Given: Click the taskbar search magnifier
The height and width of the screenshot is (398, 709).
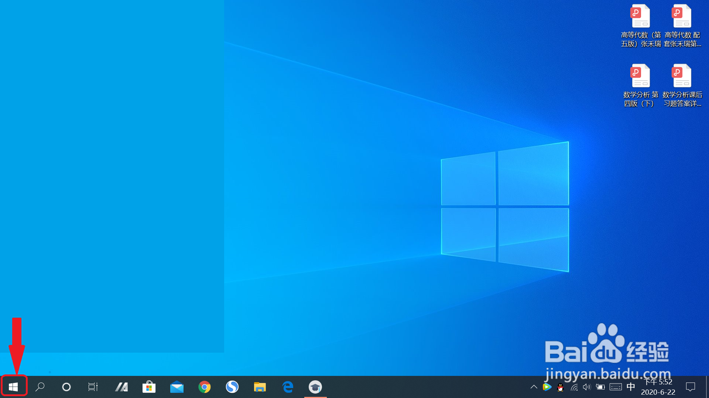Looking at the screenshot, I should click(40, 387).
